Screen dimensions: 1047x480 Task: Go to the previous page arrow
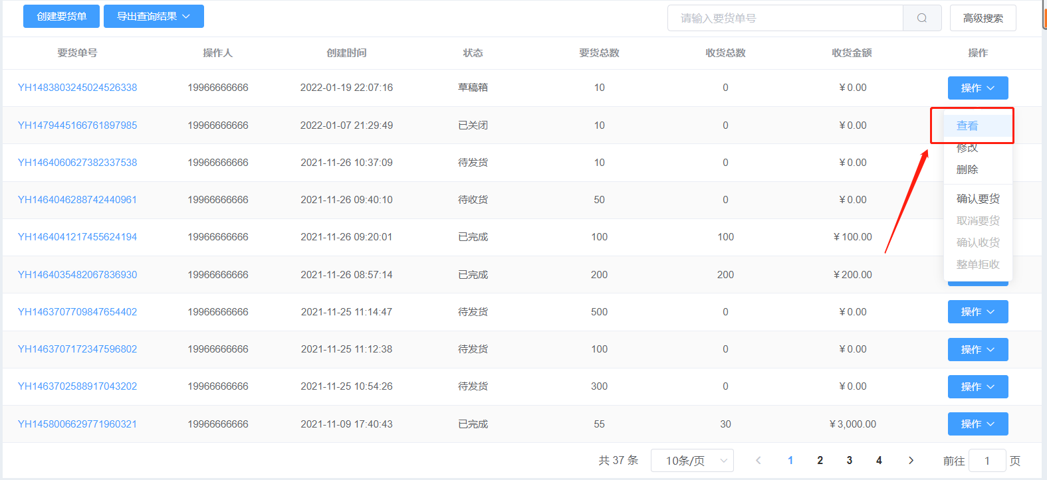pyautogui.click(x=758, y=460)
